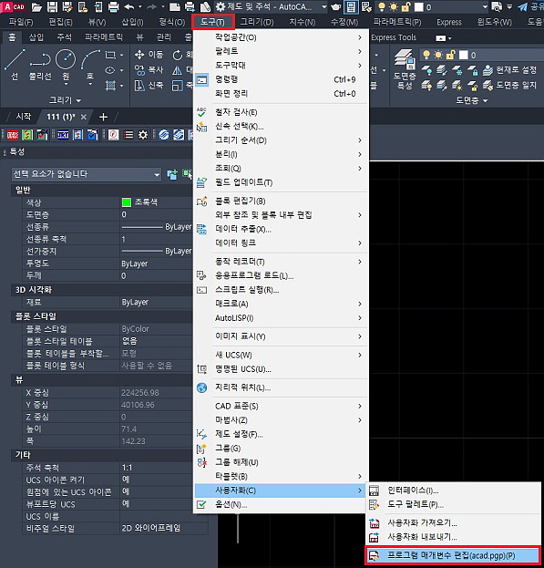Open a new drawing tab with plus icon
544x568 pixels.
pos(103,117)
